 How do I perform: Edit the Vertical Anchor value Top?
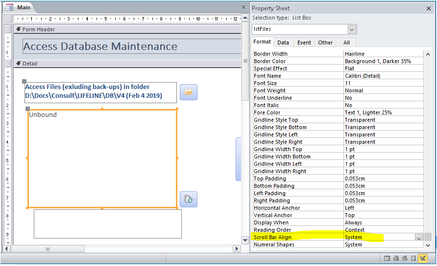click(384, 215)
